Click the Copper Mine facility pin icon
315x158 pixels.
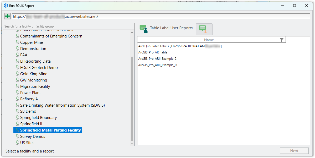coord(17,42)
